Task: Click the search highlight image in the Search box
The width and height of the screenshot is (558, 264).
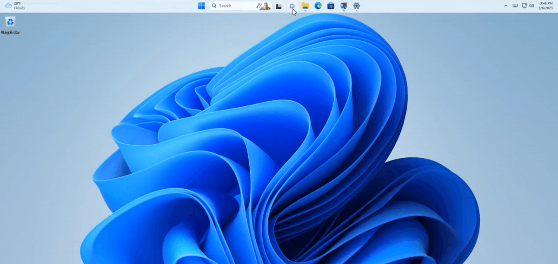Action: 263,6
